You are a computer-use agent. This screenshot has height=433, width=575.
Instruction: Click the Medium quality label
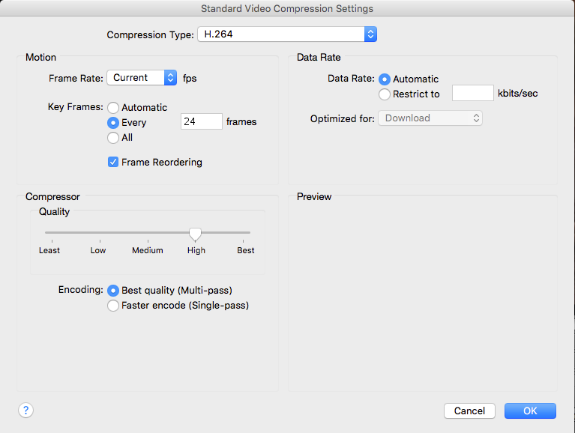pyautogui.click(x=148, y=250)
